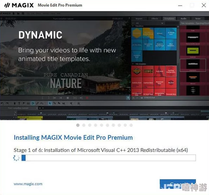Click the installation progress bar
Screen dimensions: 209x195
tap(109, 158)
